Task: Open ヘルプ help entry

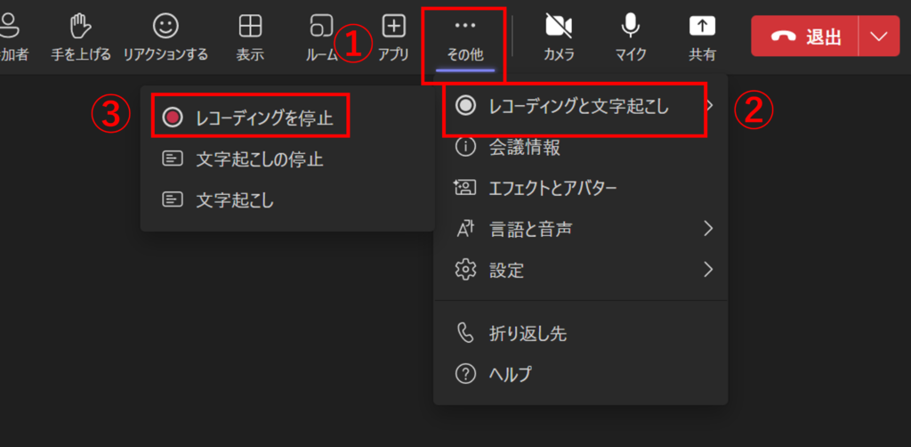Action: tap(510, 374)
